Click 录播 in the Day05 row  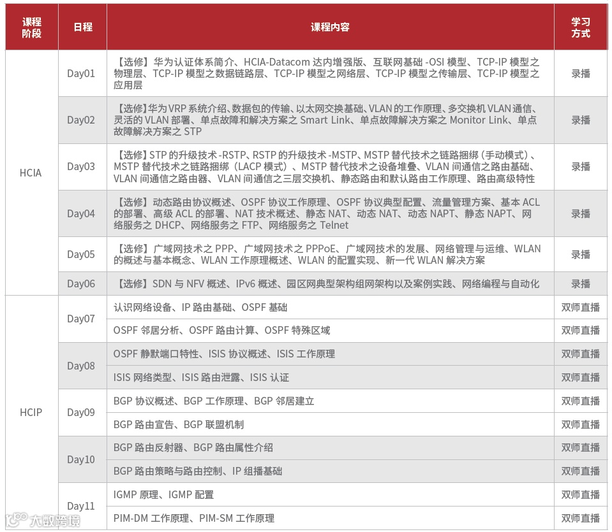click(581, 254)
